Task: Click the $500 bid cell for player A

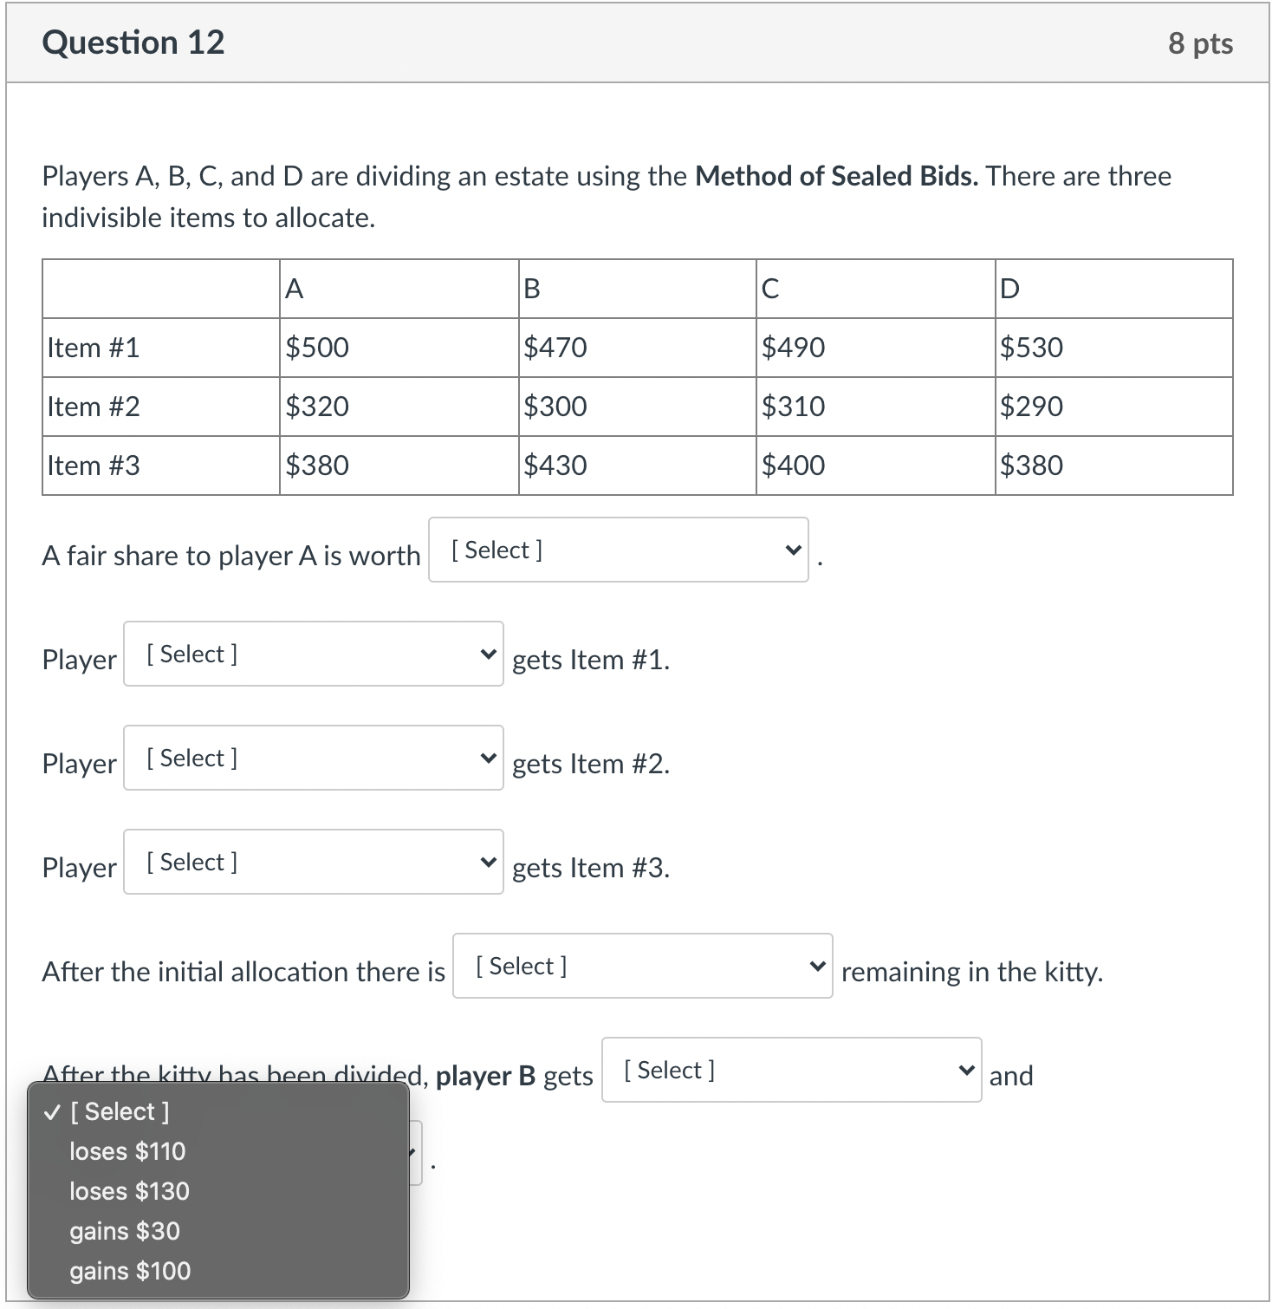Action: pyautogui.click(x=316, y=347)
